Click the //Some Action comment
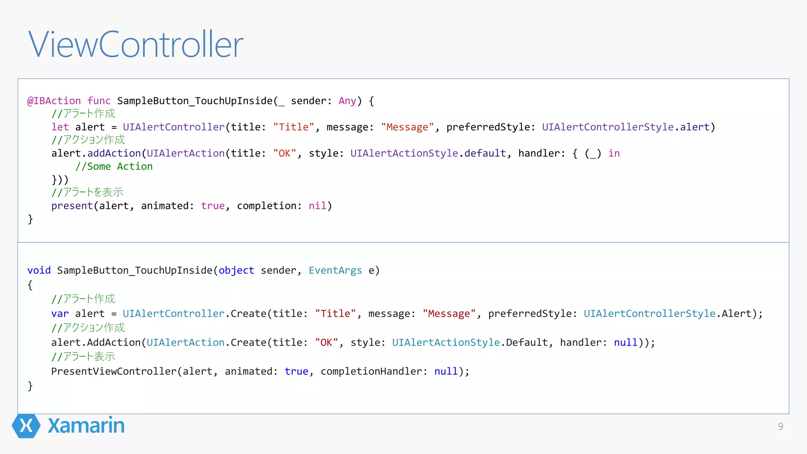This screenshot has height=454, width=807. tap(114, 167)
